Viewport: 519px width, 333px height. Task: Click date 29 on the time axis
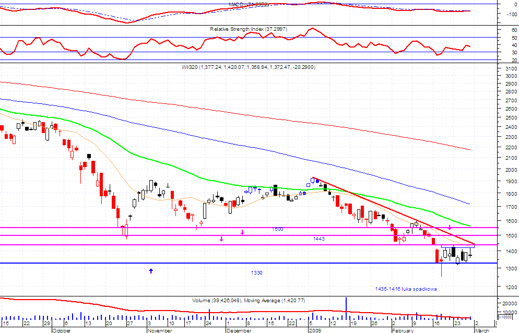tap(47, 324)
